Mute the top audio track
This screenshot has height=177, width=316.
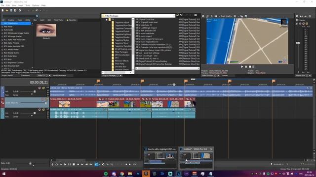coord(39,88)
